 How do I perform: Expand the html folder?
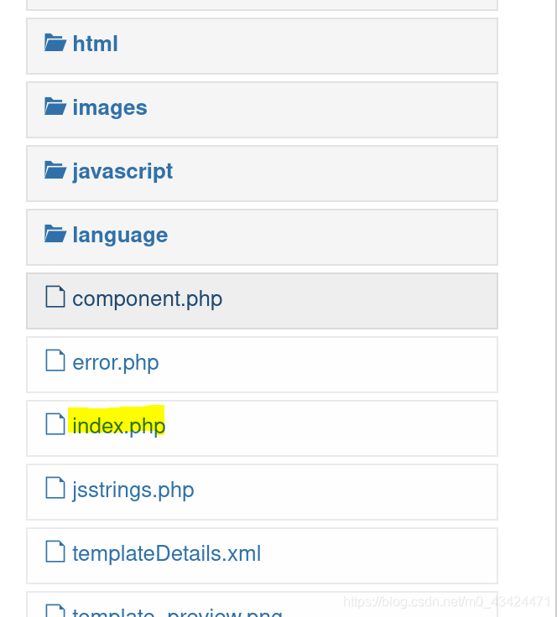[x=95, y=44]
